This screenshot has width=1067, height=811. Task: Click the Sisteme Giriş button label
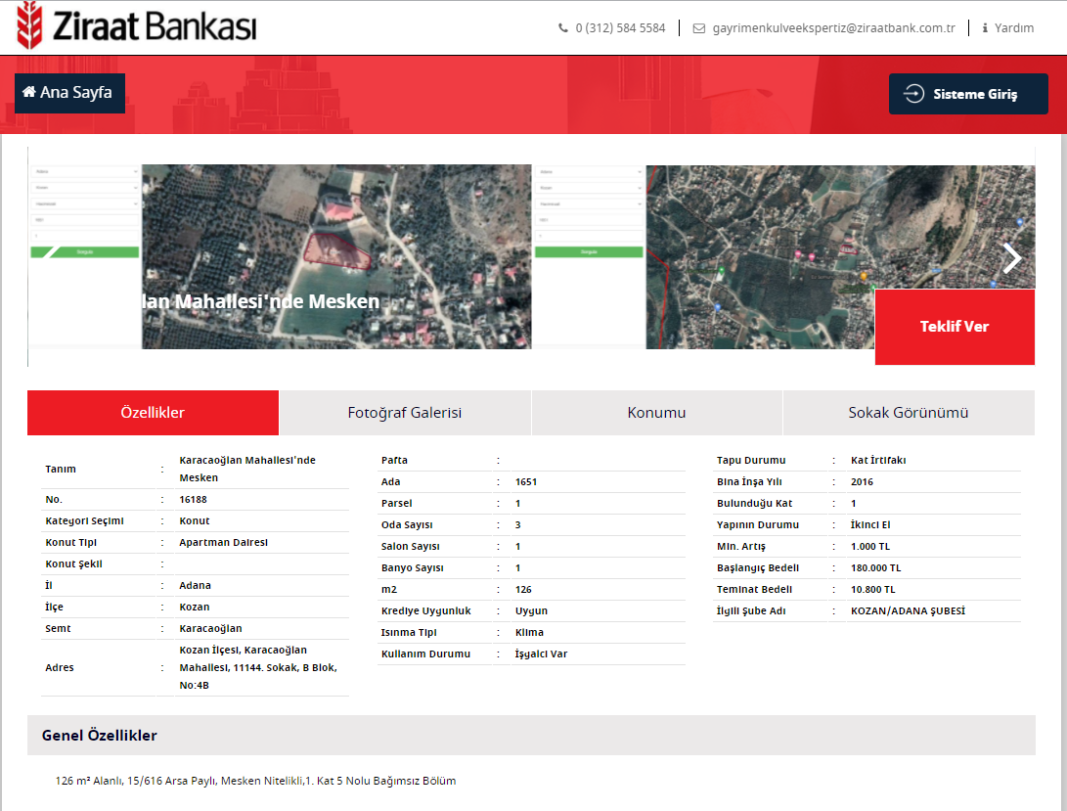[975, 95]
